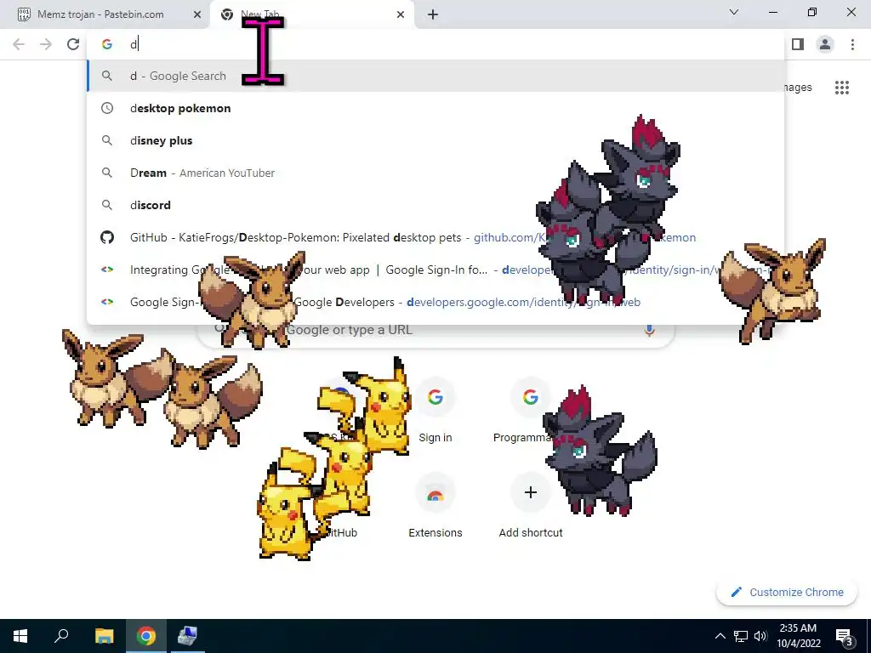Show hidden system tray icons

(720, 636)
